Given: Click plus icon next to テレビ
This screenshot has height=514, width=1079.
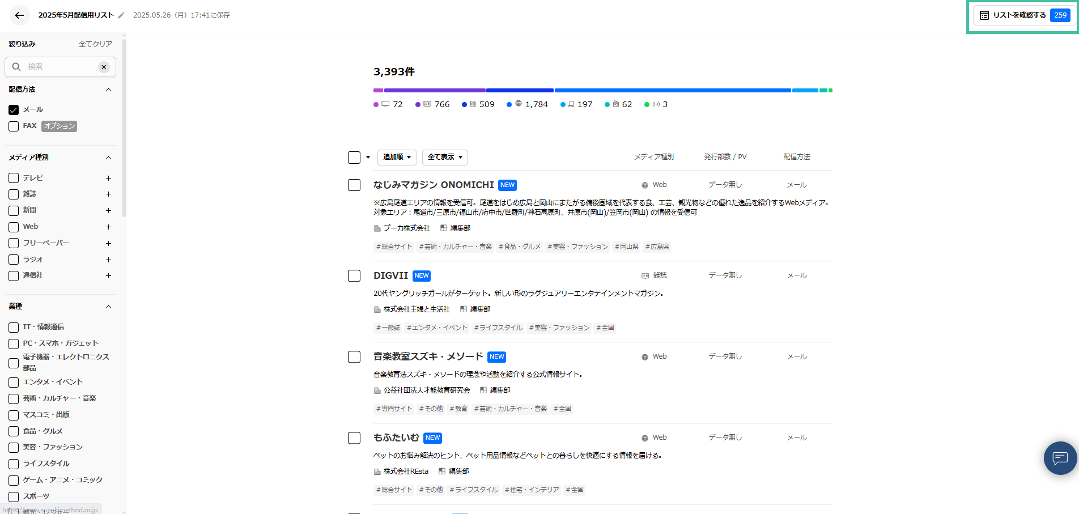Looking at the screenshot, I should [108, 178].
